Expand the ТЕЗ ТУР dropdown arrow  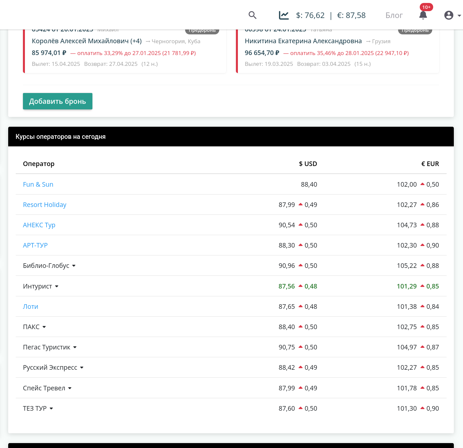[x=51, y=409]
